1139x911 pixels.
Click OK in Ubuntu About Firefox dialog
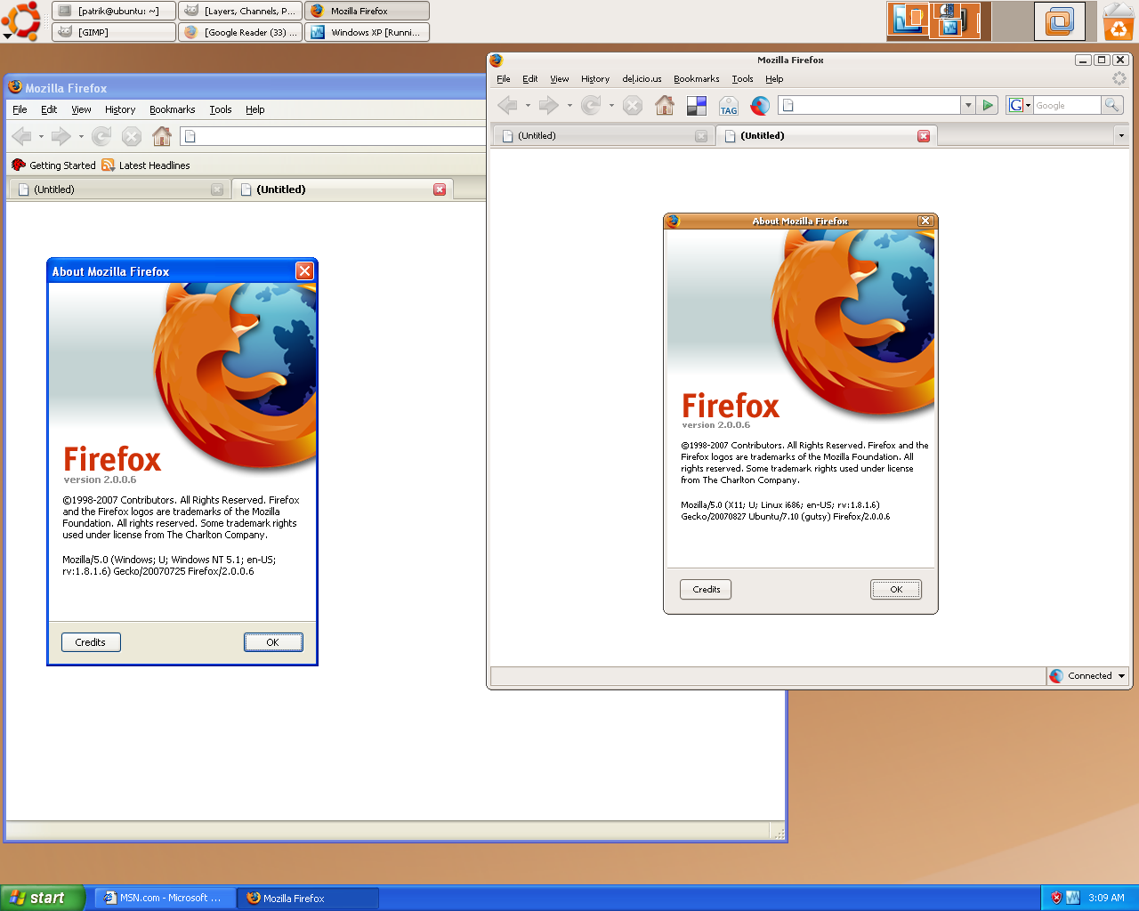click(x=896, y=589)
